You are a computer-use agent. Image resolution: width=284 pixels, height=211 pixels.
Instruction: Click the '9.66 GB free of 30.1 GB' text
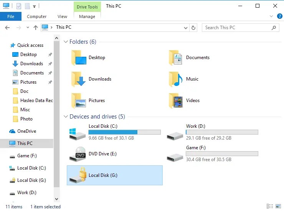click(x=111, y=138)
